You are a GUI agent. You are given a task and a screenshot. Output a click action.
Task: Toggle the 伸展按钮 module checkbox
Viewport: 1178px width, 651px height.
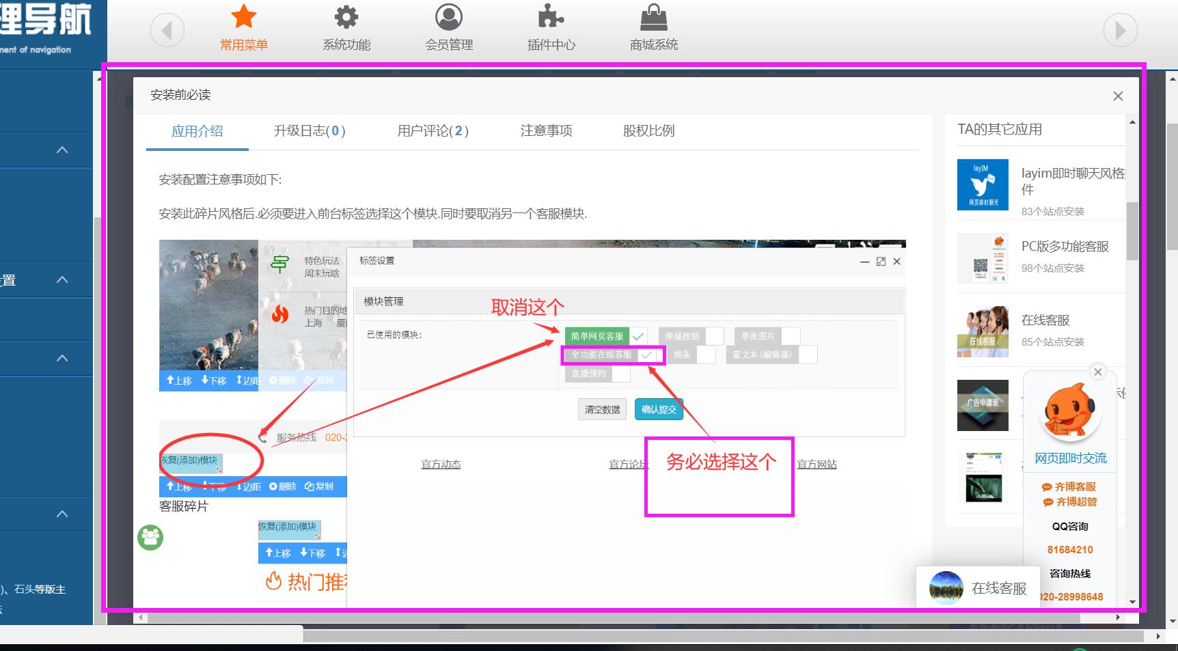coord(714,336)
